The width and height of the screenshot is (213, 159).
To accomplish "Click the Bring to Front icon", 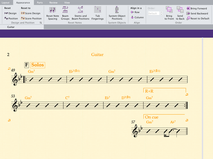I will click(169, 10).
